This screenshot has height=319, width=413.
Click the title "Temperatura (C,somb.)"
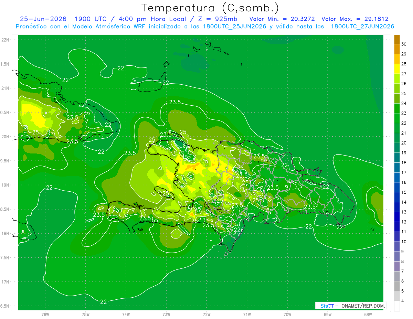(x=210, y=8)
